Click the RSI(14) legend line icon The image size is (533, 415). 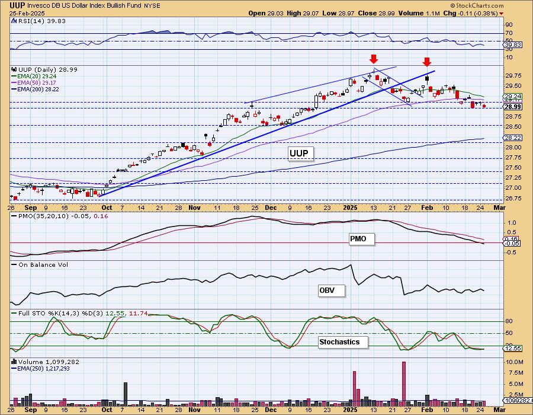click(14, 21)
